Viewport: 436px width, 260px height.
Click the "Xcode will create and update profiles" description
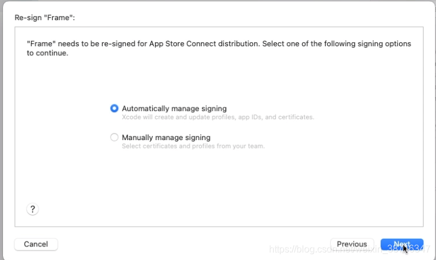point(178,117)
